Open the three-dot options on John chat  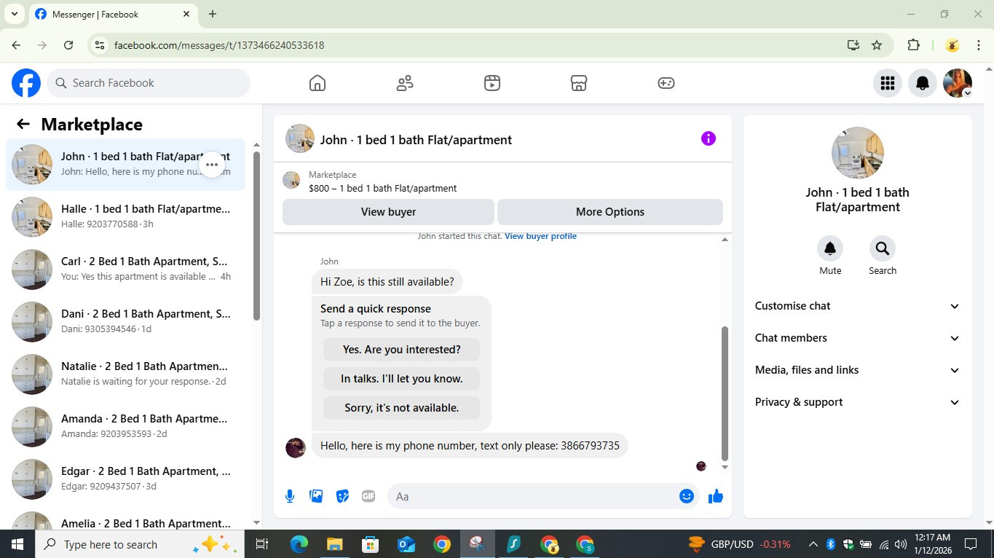point(212,165)
